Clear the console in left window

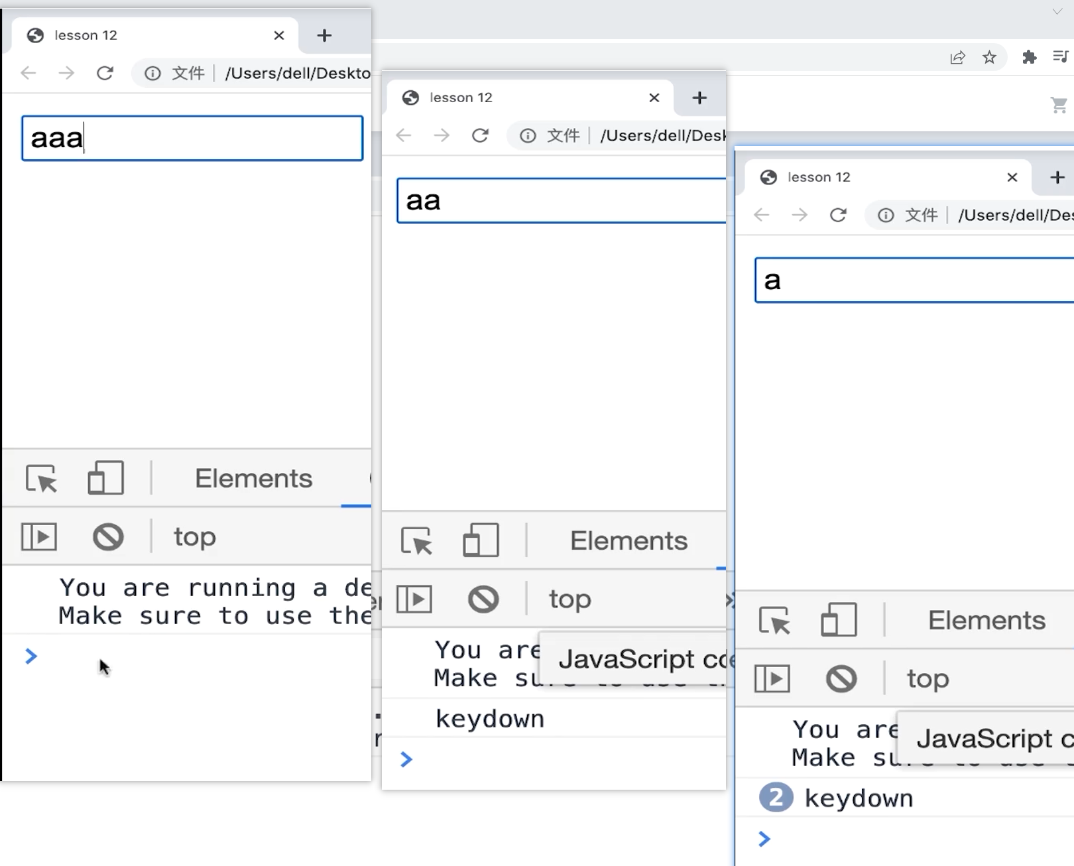tap(108, 536)
